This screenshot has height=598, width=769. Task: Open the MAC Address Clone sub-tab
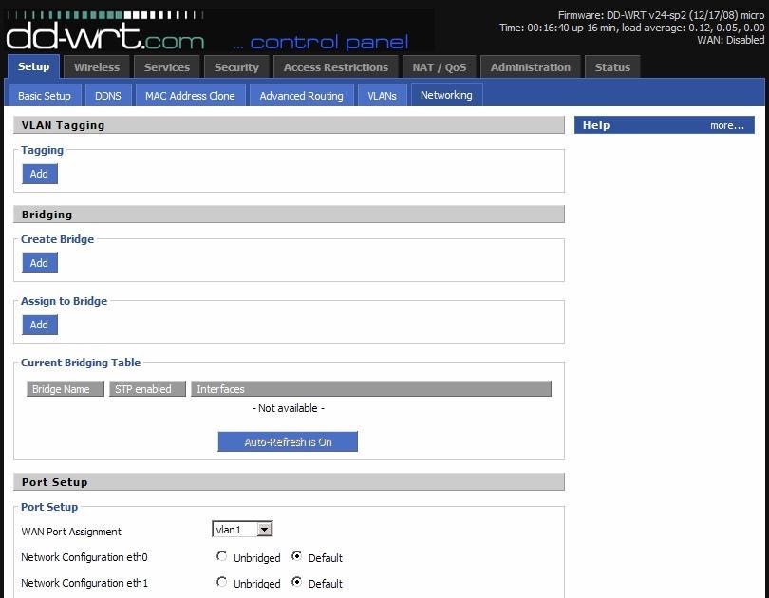190,96
